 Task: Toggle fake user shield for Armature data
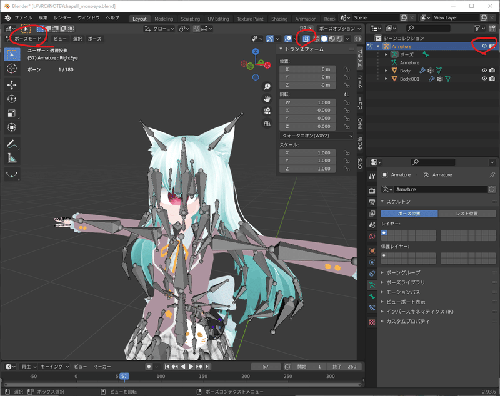tap(492, 189)
